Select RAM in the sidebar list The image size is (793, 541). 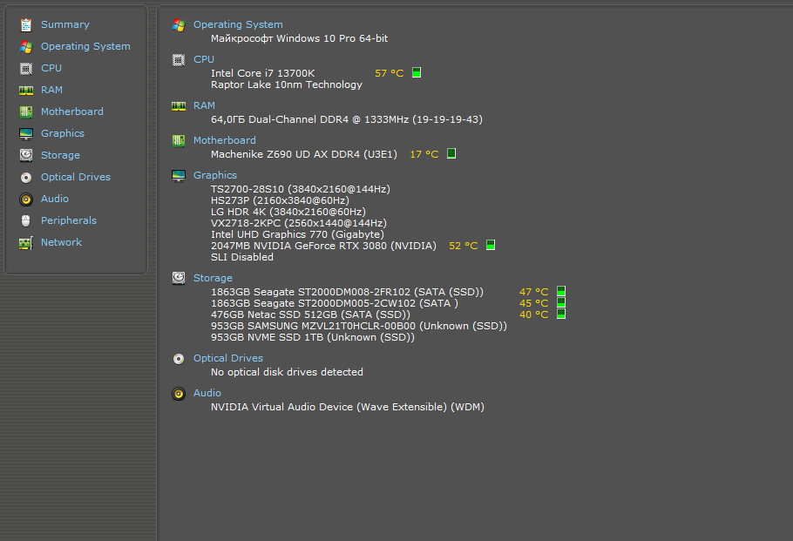(51, 90)
